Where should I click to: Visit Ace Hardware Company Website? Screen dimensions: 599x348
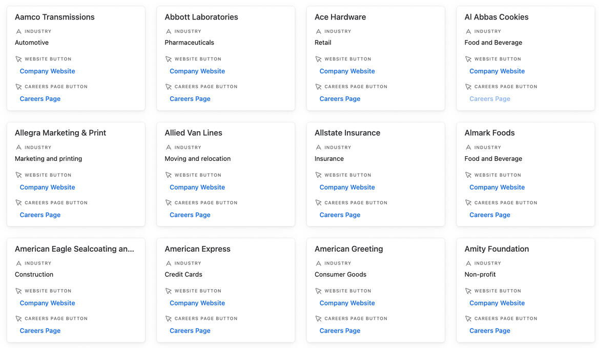point(347,71)
